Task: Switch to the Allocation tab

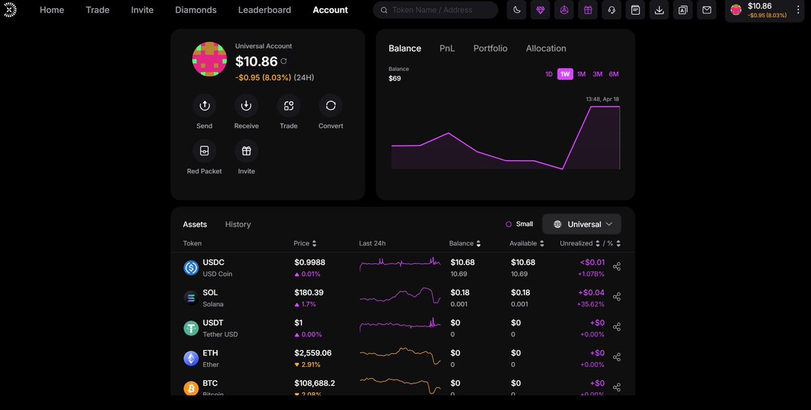Action: click(546, 49)
